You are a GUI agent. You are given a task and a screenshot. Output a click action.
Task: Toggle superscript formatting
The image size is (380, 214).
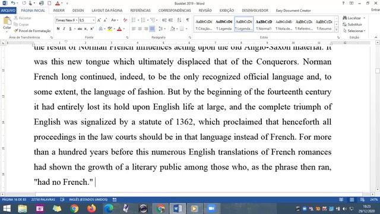click(92, 29)
